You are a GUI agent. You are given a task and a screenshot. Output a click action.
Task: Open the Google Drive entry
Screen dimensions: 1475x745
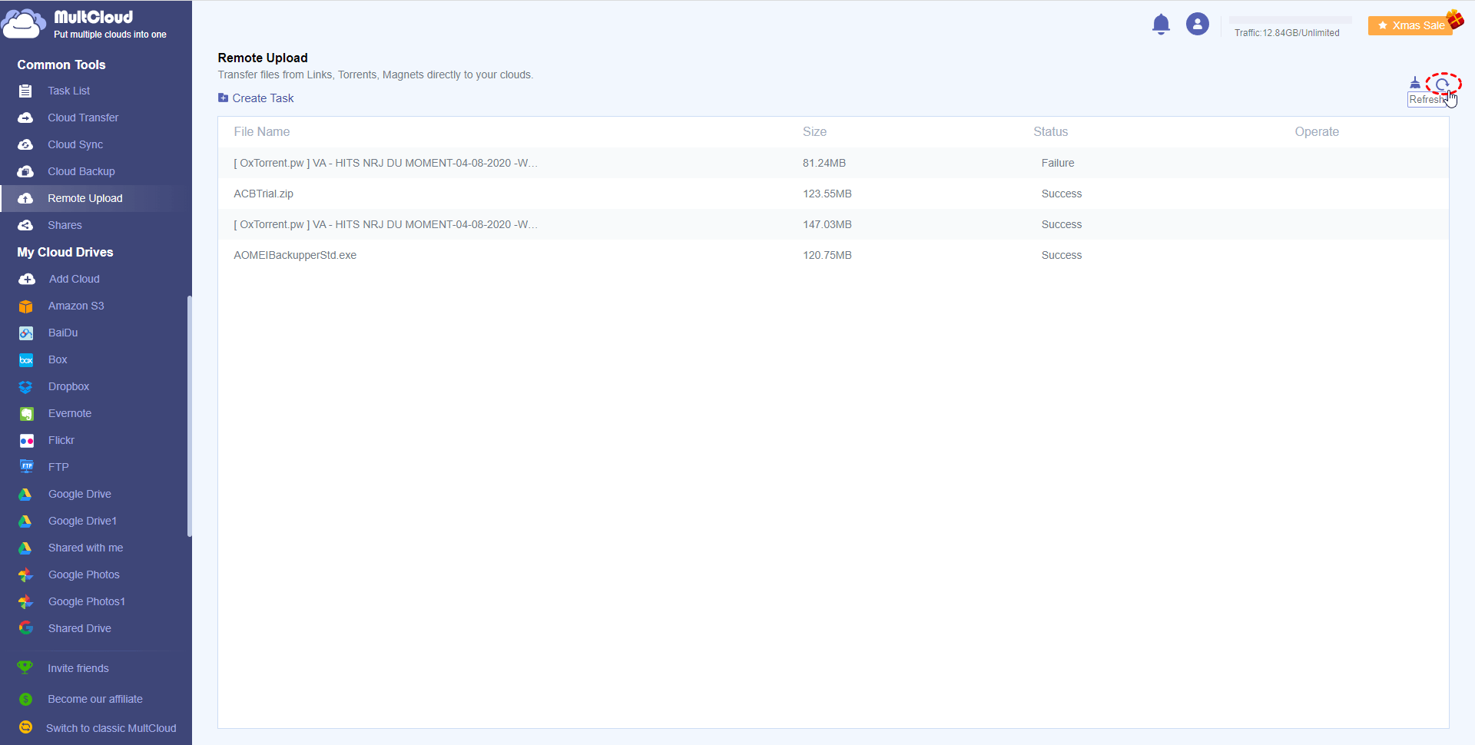coord(80,494)
